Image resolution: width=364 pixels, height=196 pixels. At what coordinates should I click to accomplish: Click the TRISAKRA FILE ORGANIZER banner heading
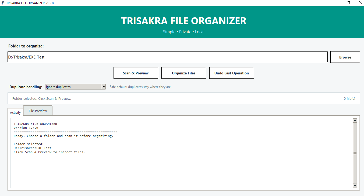tap(184, 21)
